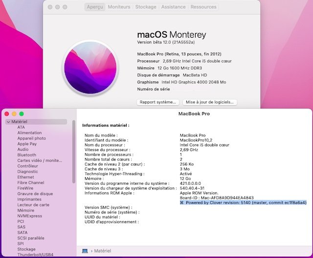Open the Stockage tab

tap(146, 7)
